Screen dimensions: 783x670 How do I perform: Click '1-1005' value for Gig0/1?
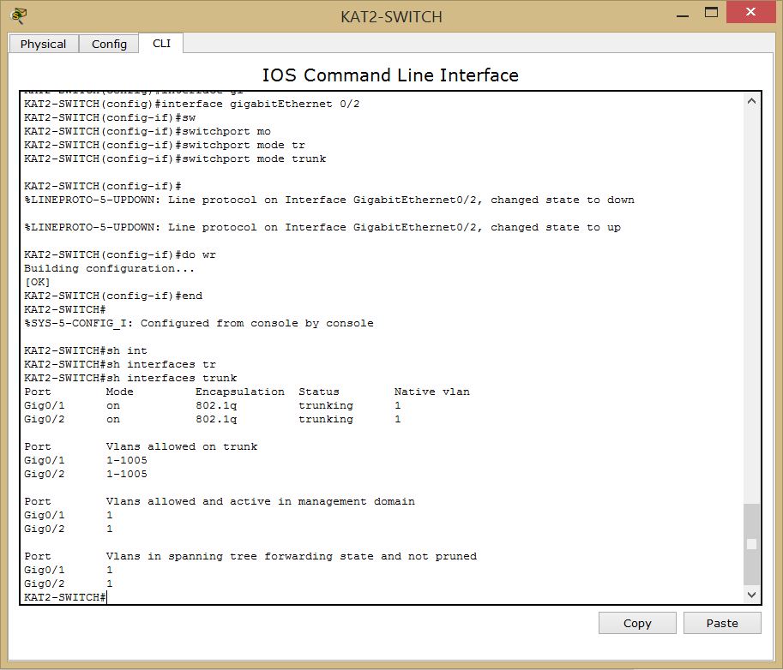(126, 460)
